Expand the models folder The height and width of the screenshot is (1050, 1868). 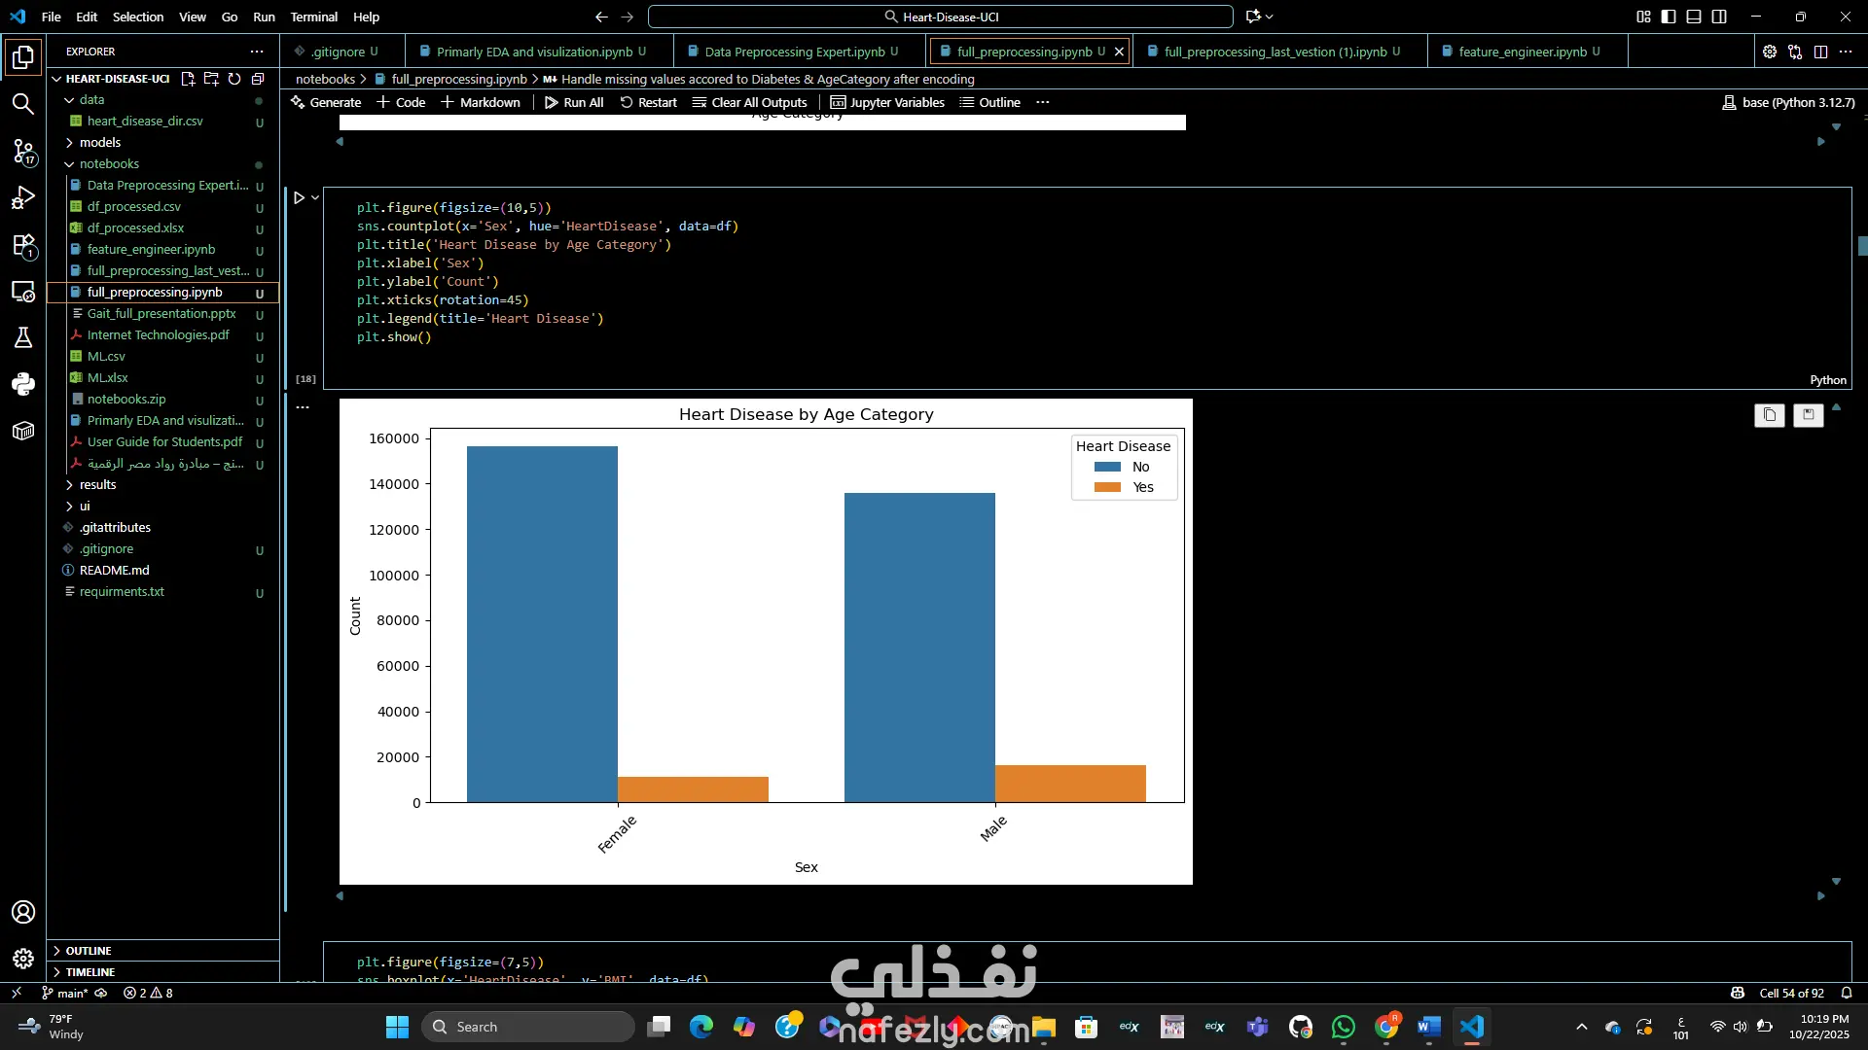(100, 142)
